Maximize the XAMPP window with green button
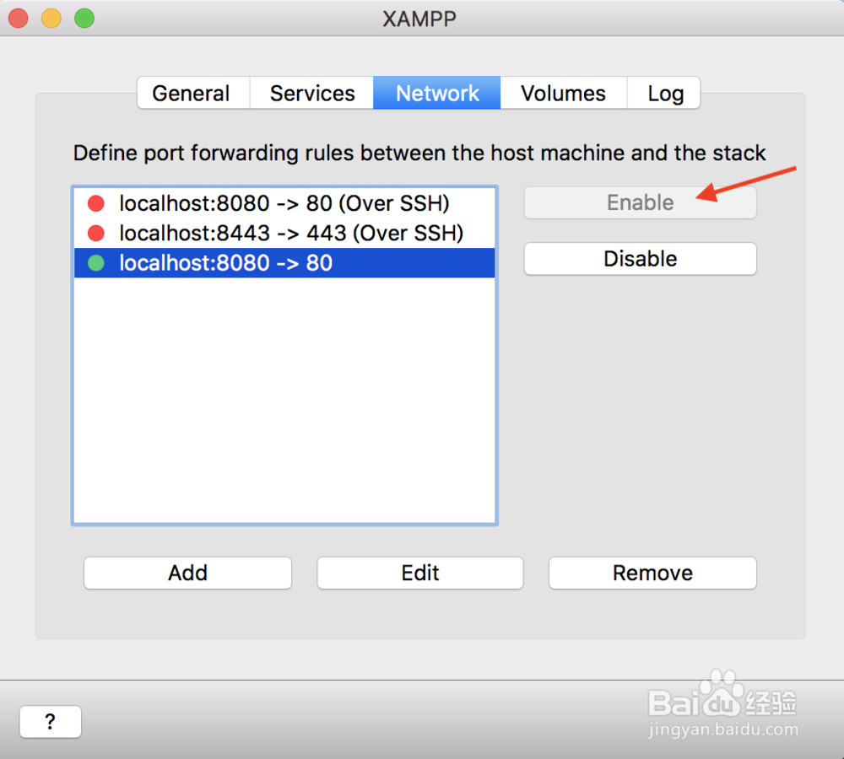This screenshot has width=844, height=759. [x=84, y=19]
